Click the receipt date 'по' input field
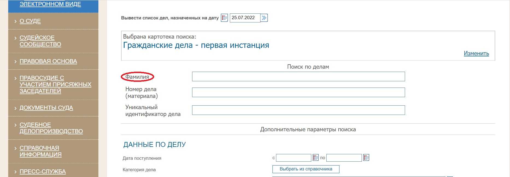This screenshot has width=510, height=177. click(344, 158)
